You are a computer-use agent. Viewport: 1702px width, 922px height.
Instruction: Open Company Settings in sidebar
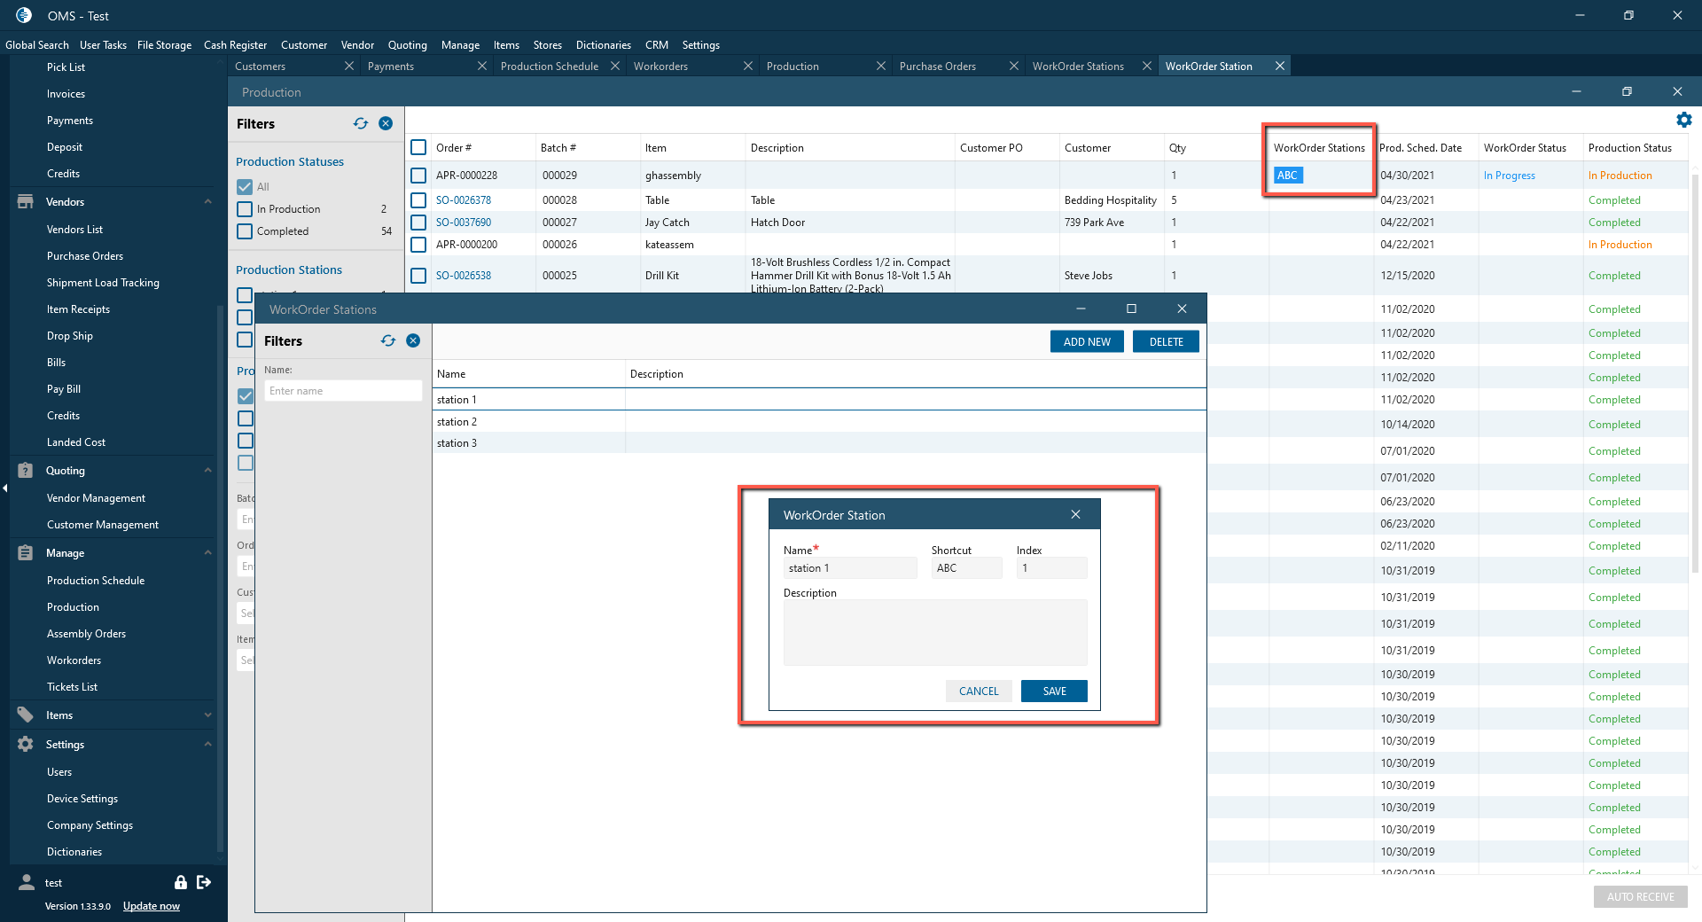pos(90,825)
